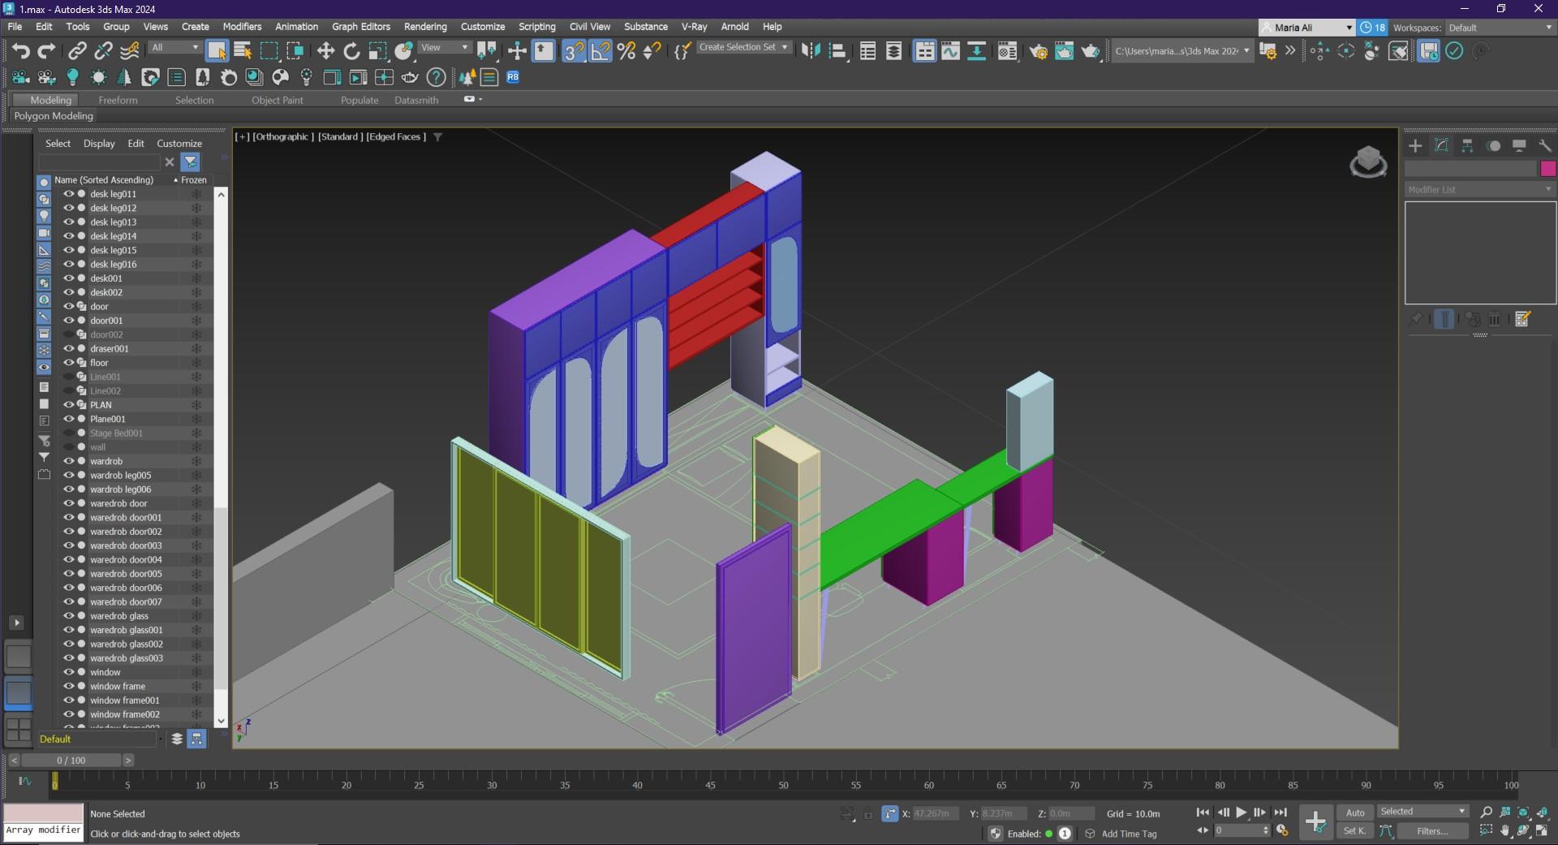
Task: Open the Render Setup dialog
Action: pos(1039,51)
